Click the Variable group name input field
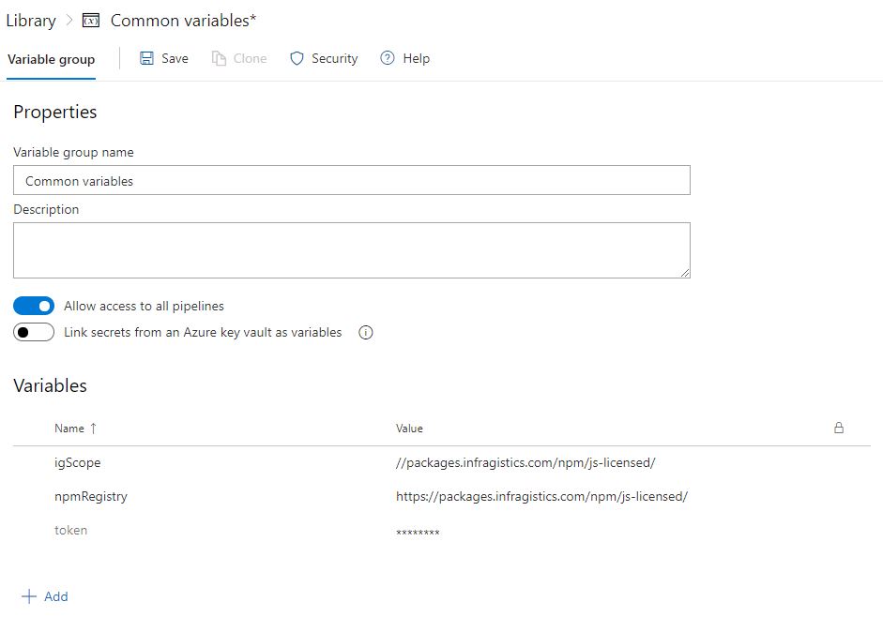Viewport: 883px width, 617px height. click(x=350, y=179)
